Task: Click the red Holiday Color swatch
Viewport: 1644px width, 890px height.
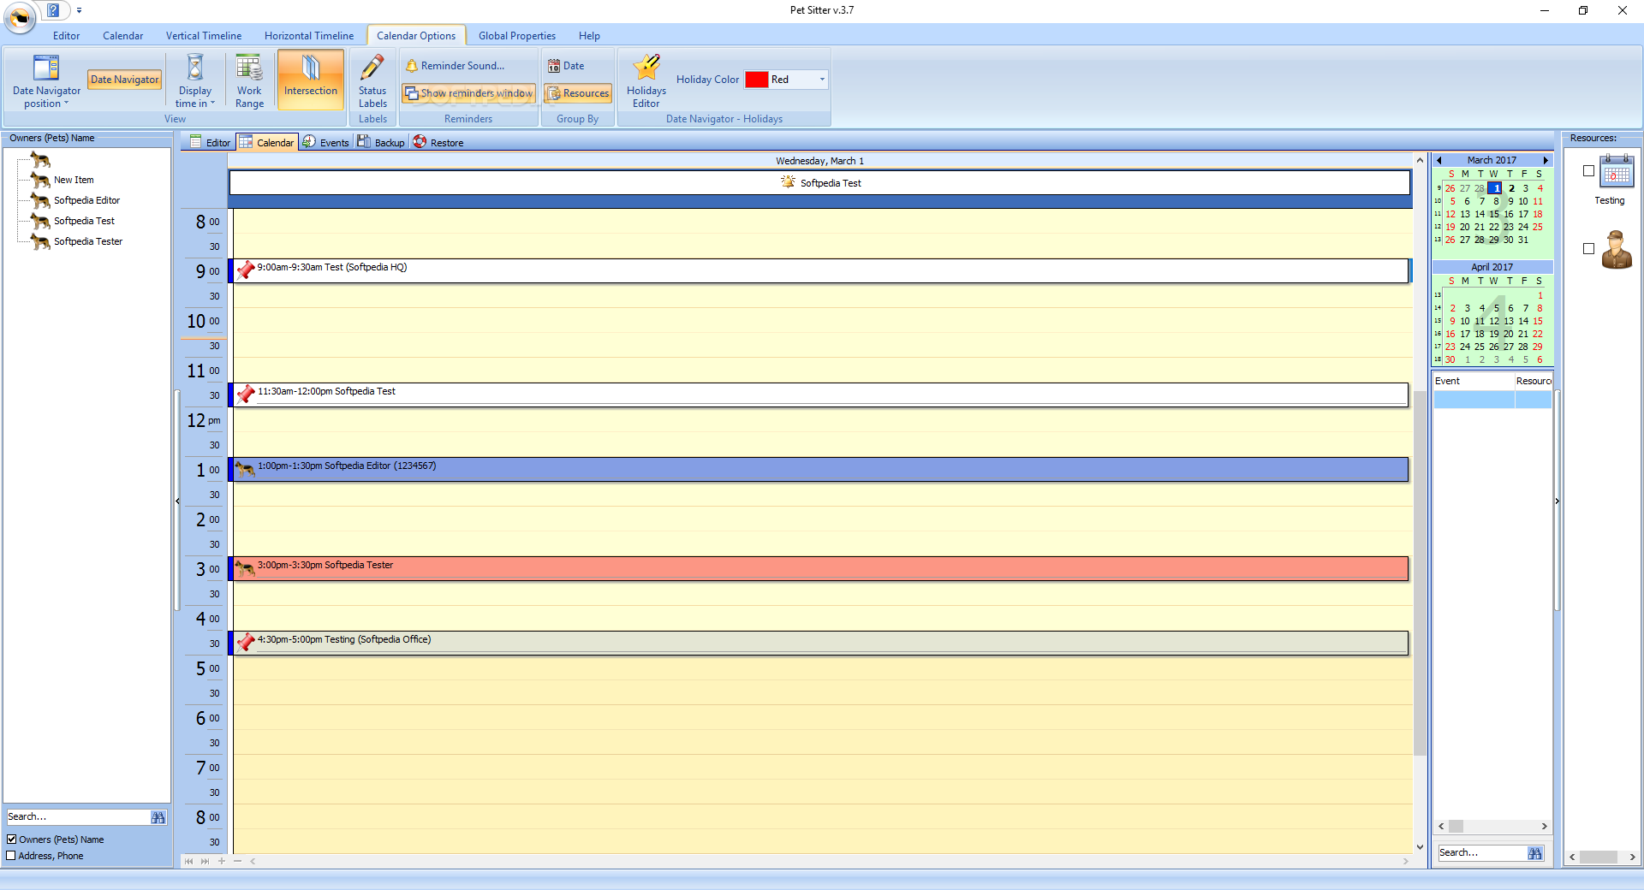Action: point(756,80)
